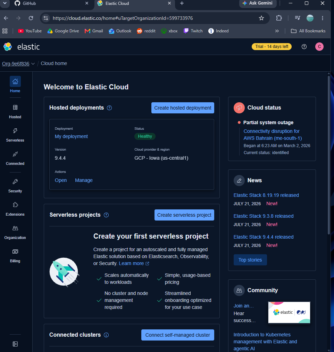Click the News pencil icon
The width and height of the screenshot is (334, 352).
point(239,181)
